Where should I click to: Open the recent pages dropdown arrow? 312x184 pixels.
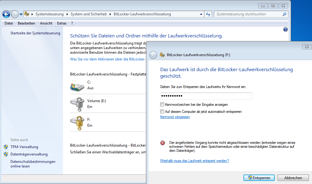tap(21, 14)
